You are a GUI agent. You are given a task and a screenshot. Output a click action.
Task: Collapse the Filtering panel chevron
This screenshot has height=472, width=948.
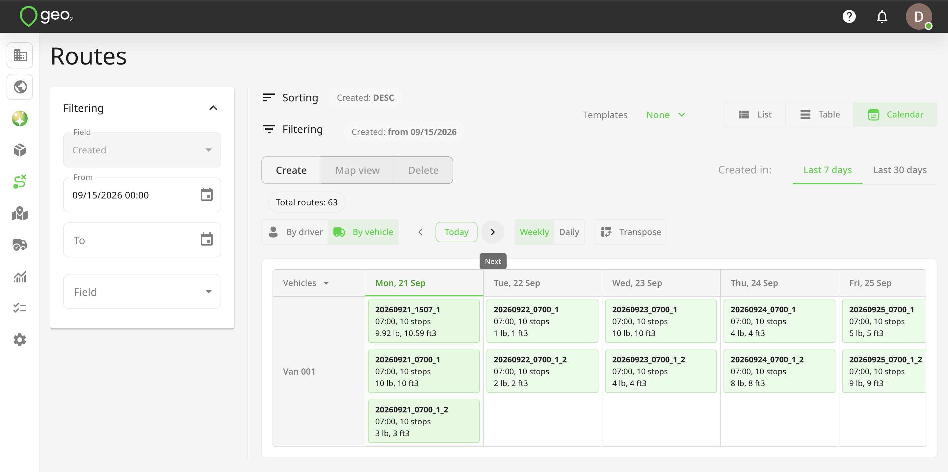coord(213,108)
